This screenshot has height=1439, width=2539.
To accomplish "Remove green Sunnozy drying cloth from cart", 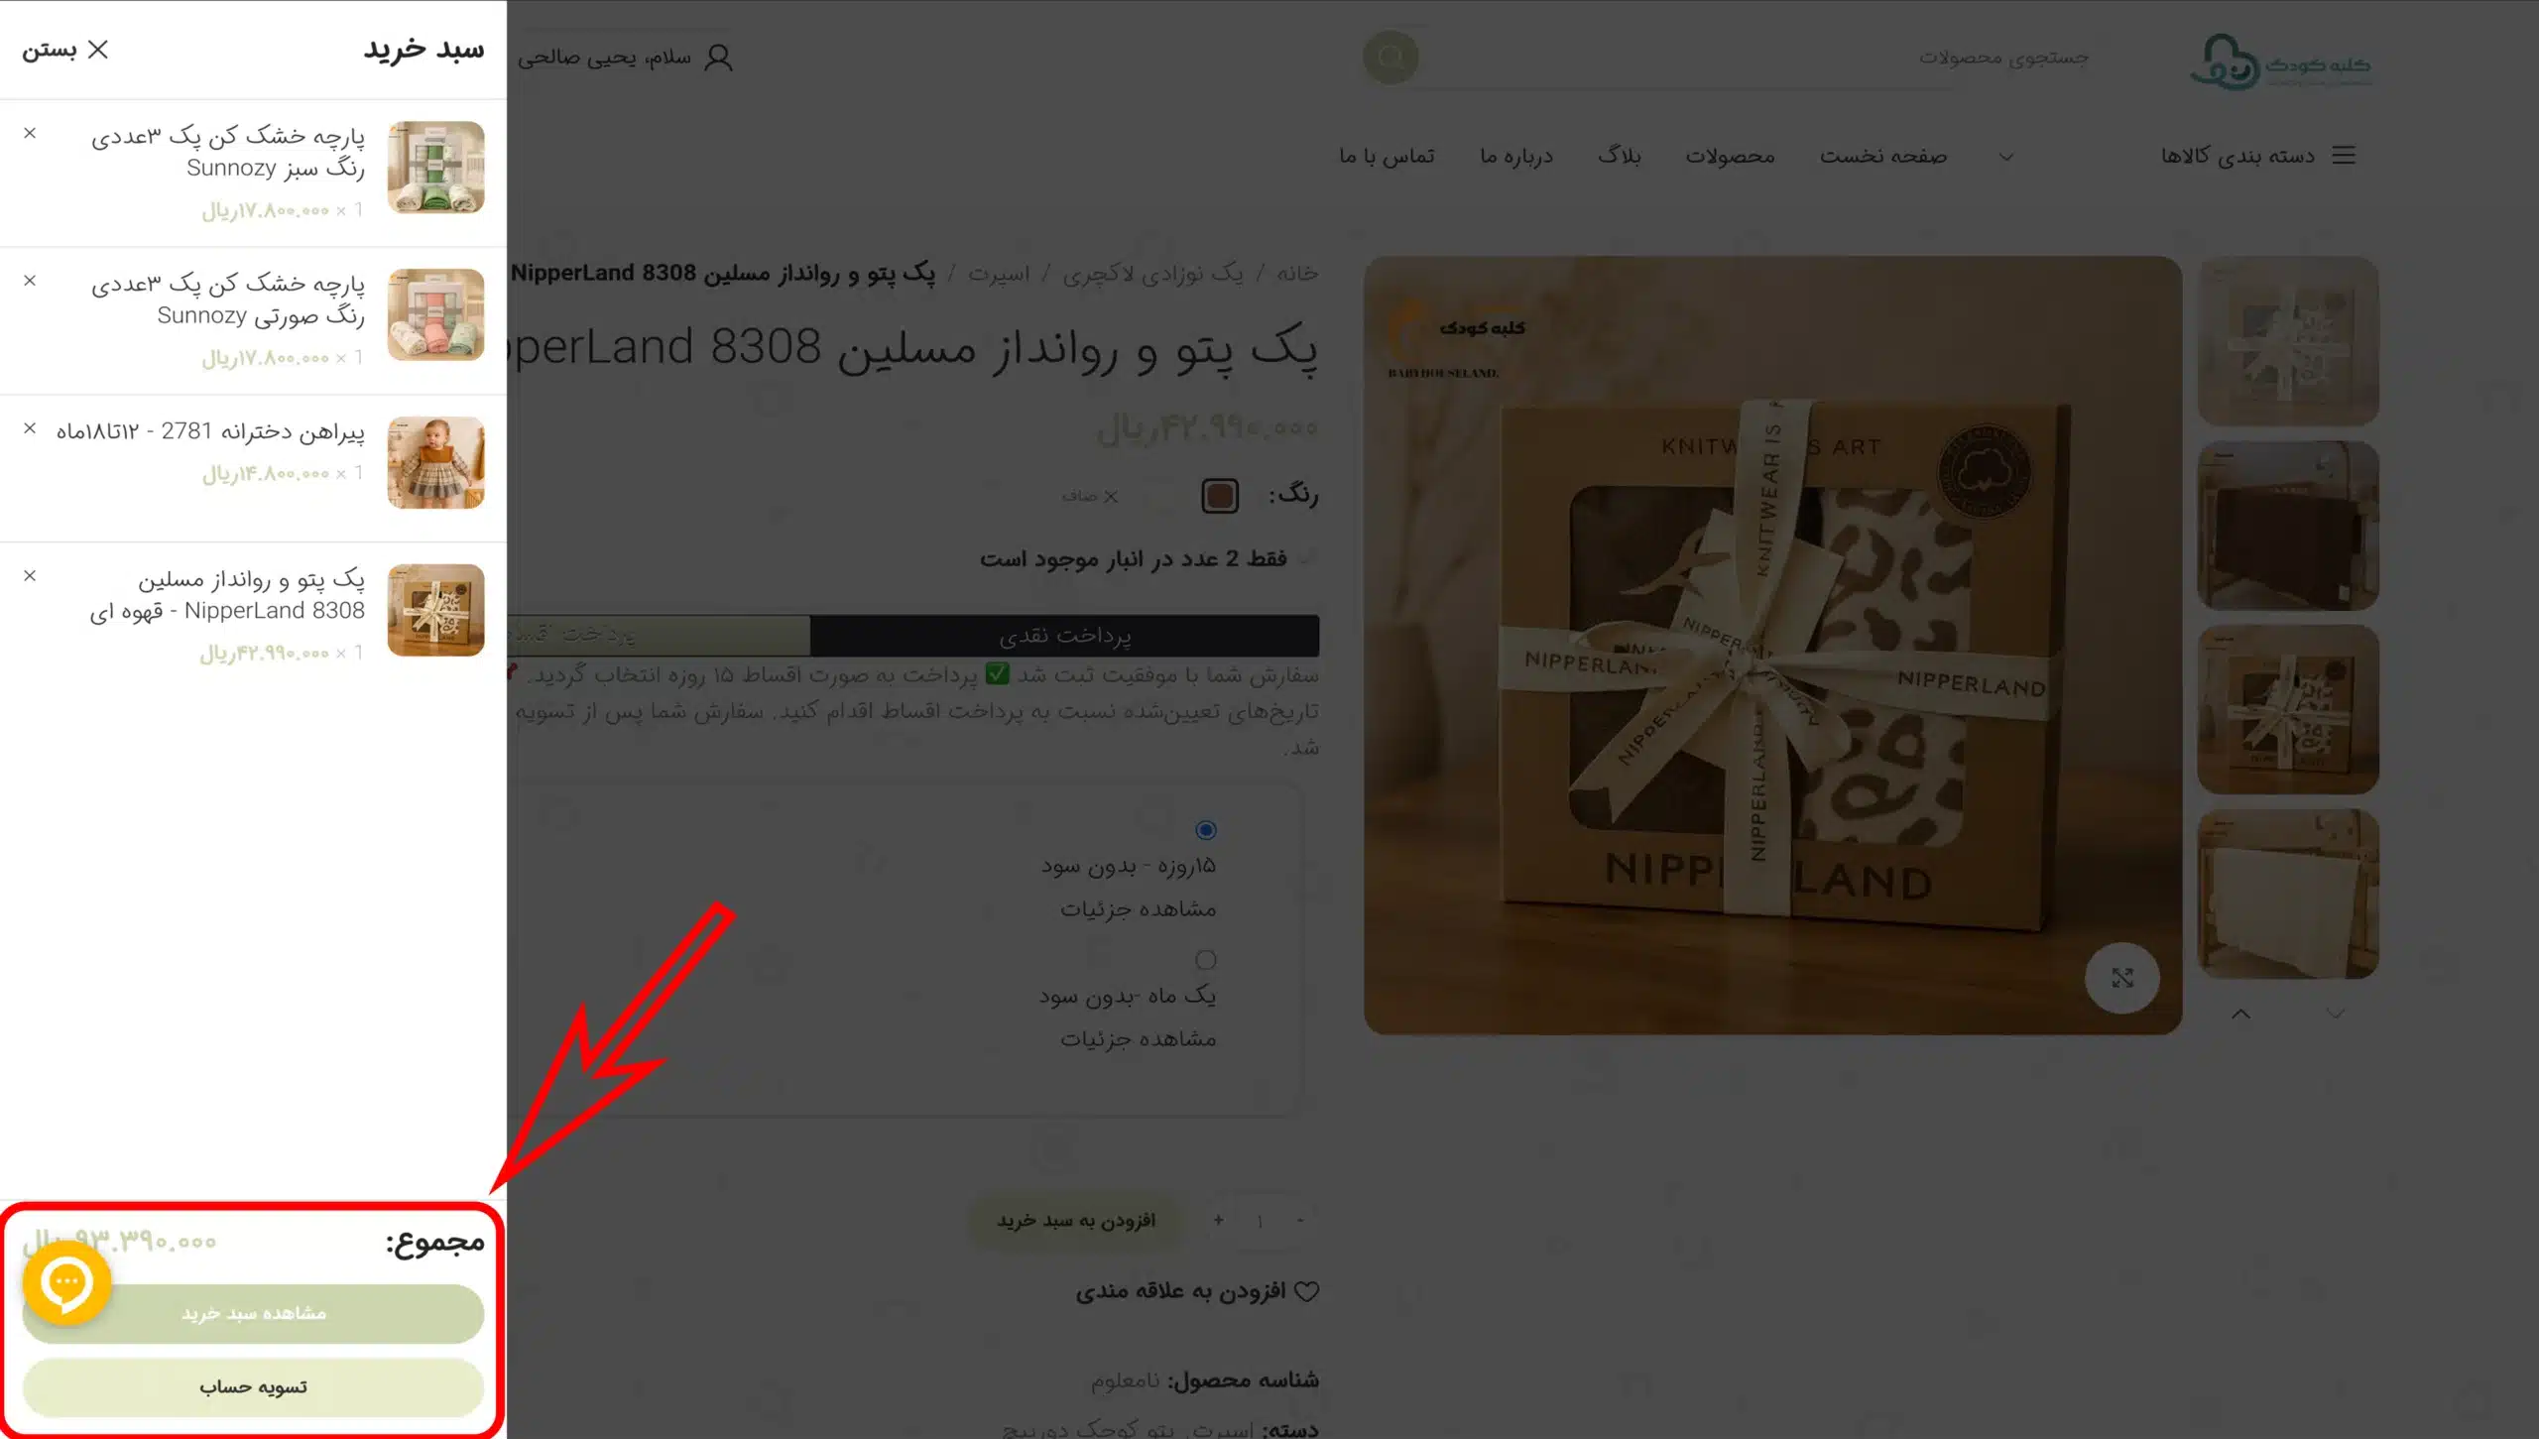I will [x=30, y=133].
